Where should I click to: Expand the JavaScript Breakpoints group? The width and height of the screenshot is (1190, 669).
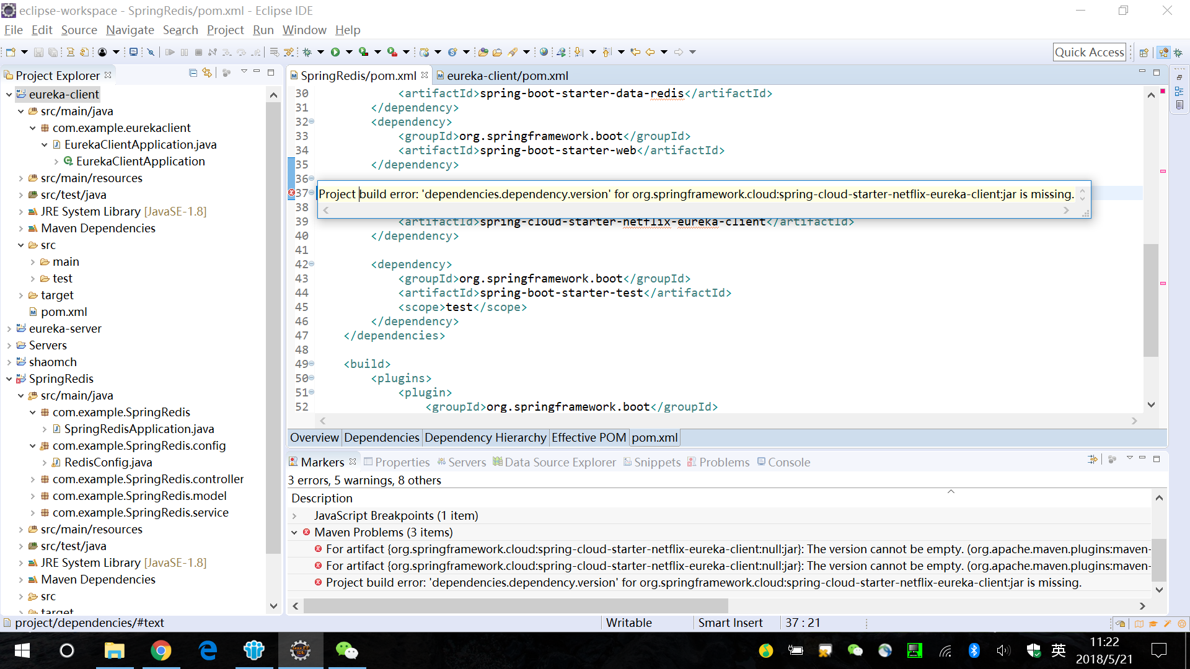pyautogui.click(x=295, y=515)
